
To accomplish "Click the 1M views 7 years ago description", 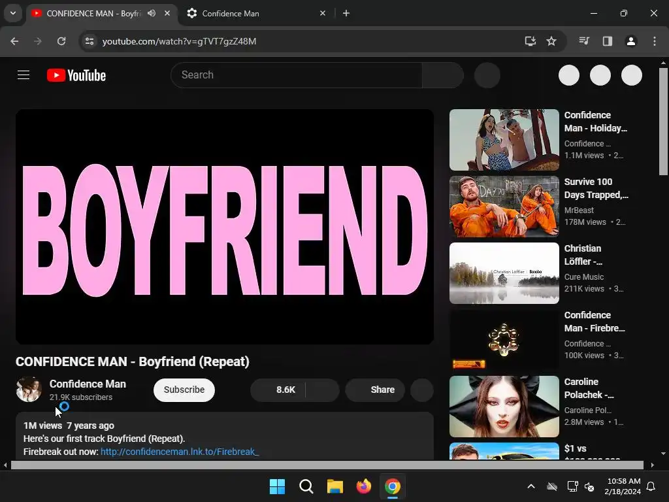I will (x=69, y=426).
